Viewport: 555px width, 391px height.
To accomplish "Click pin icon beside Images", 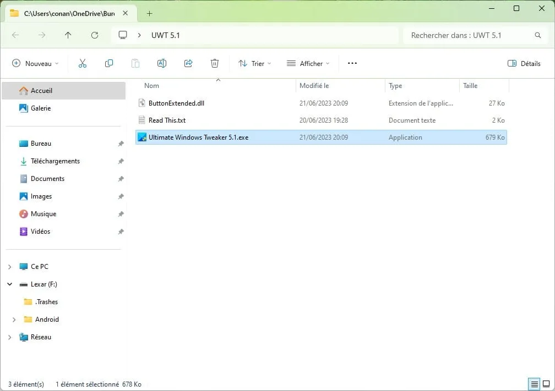I will point(121,196).
